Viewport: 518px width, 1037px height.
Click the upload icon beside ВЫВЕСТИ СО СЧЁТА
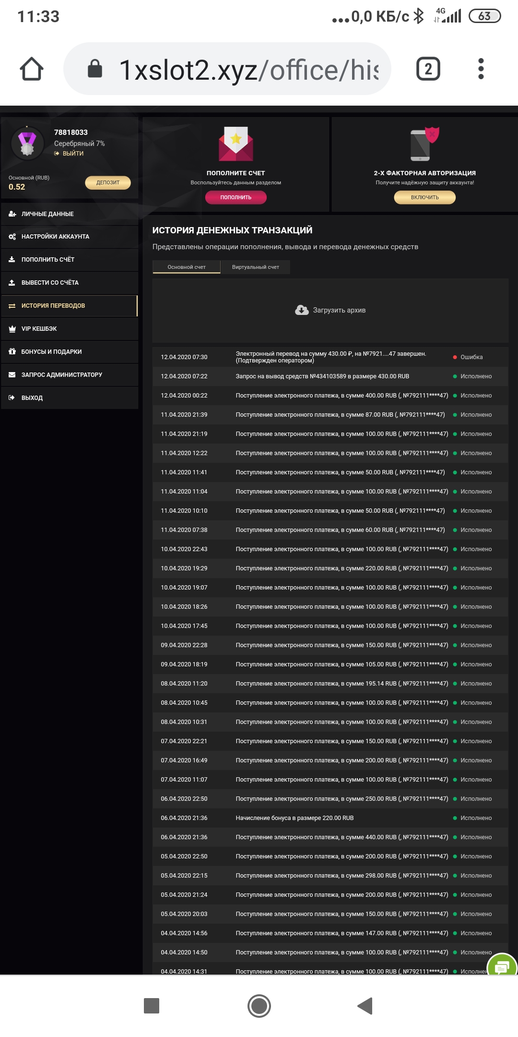(x=12, y=283)
